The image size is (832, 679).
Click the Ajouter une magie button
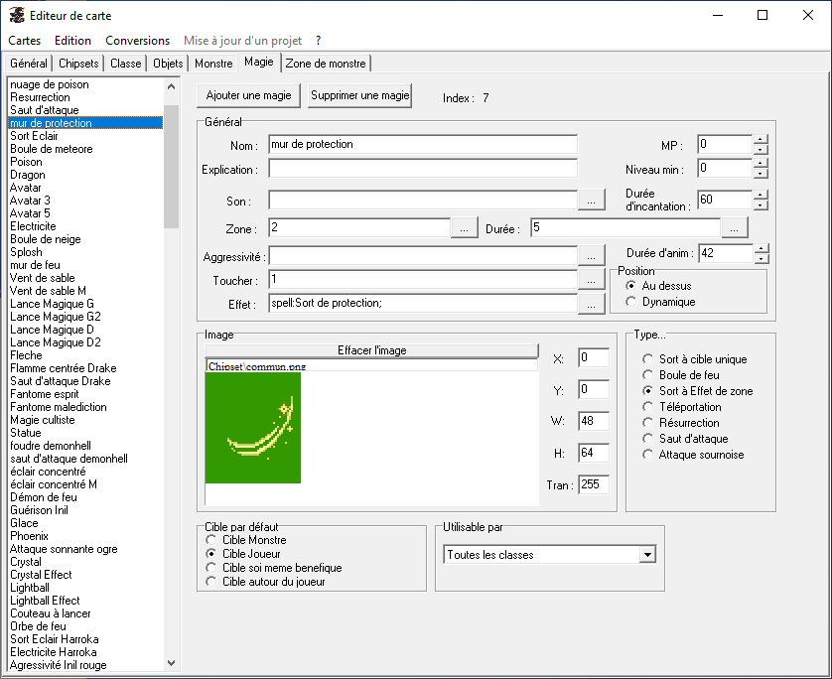(x=248, y=96)
